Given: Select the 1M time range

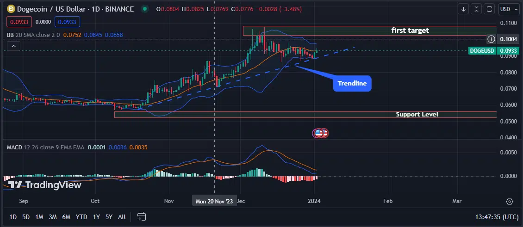Looking at the screenshot, I should click(39, 217).
